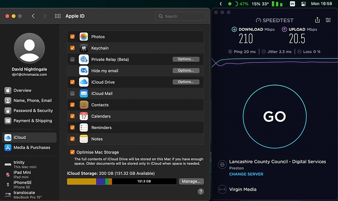
Task: Expand the menu bar left chevron
Action: [x=220, y=3]
